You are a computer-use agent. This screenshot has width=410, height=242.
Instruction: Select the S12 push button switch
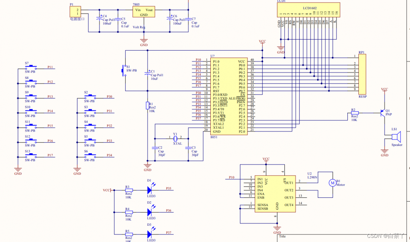pyautogui.click(x=31, y=141)
